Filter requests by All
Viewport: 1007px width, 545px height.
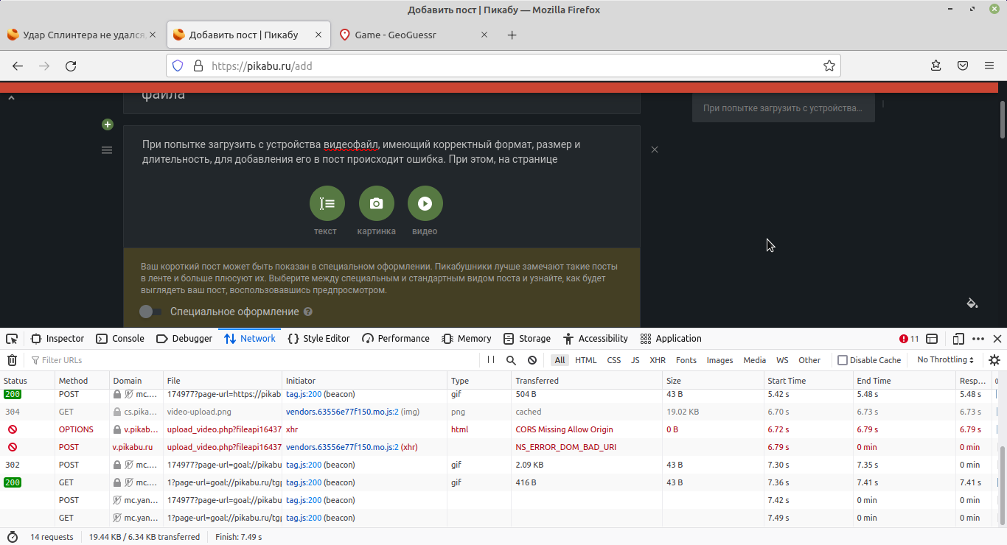pyautogui.click(x=560, y=360)
